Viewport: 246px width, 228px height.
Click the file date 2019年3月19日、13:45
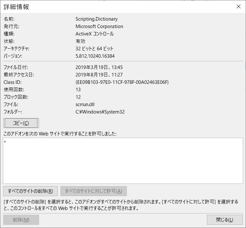tap(99, 67)
